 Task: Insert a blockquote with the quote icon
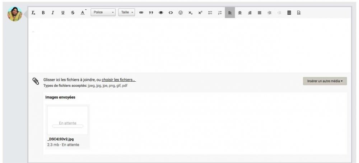point(151,13)
